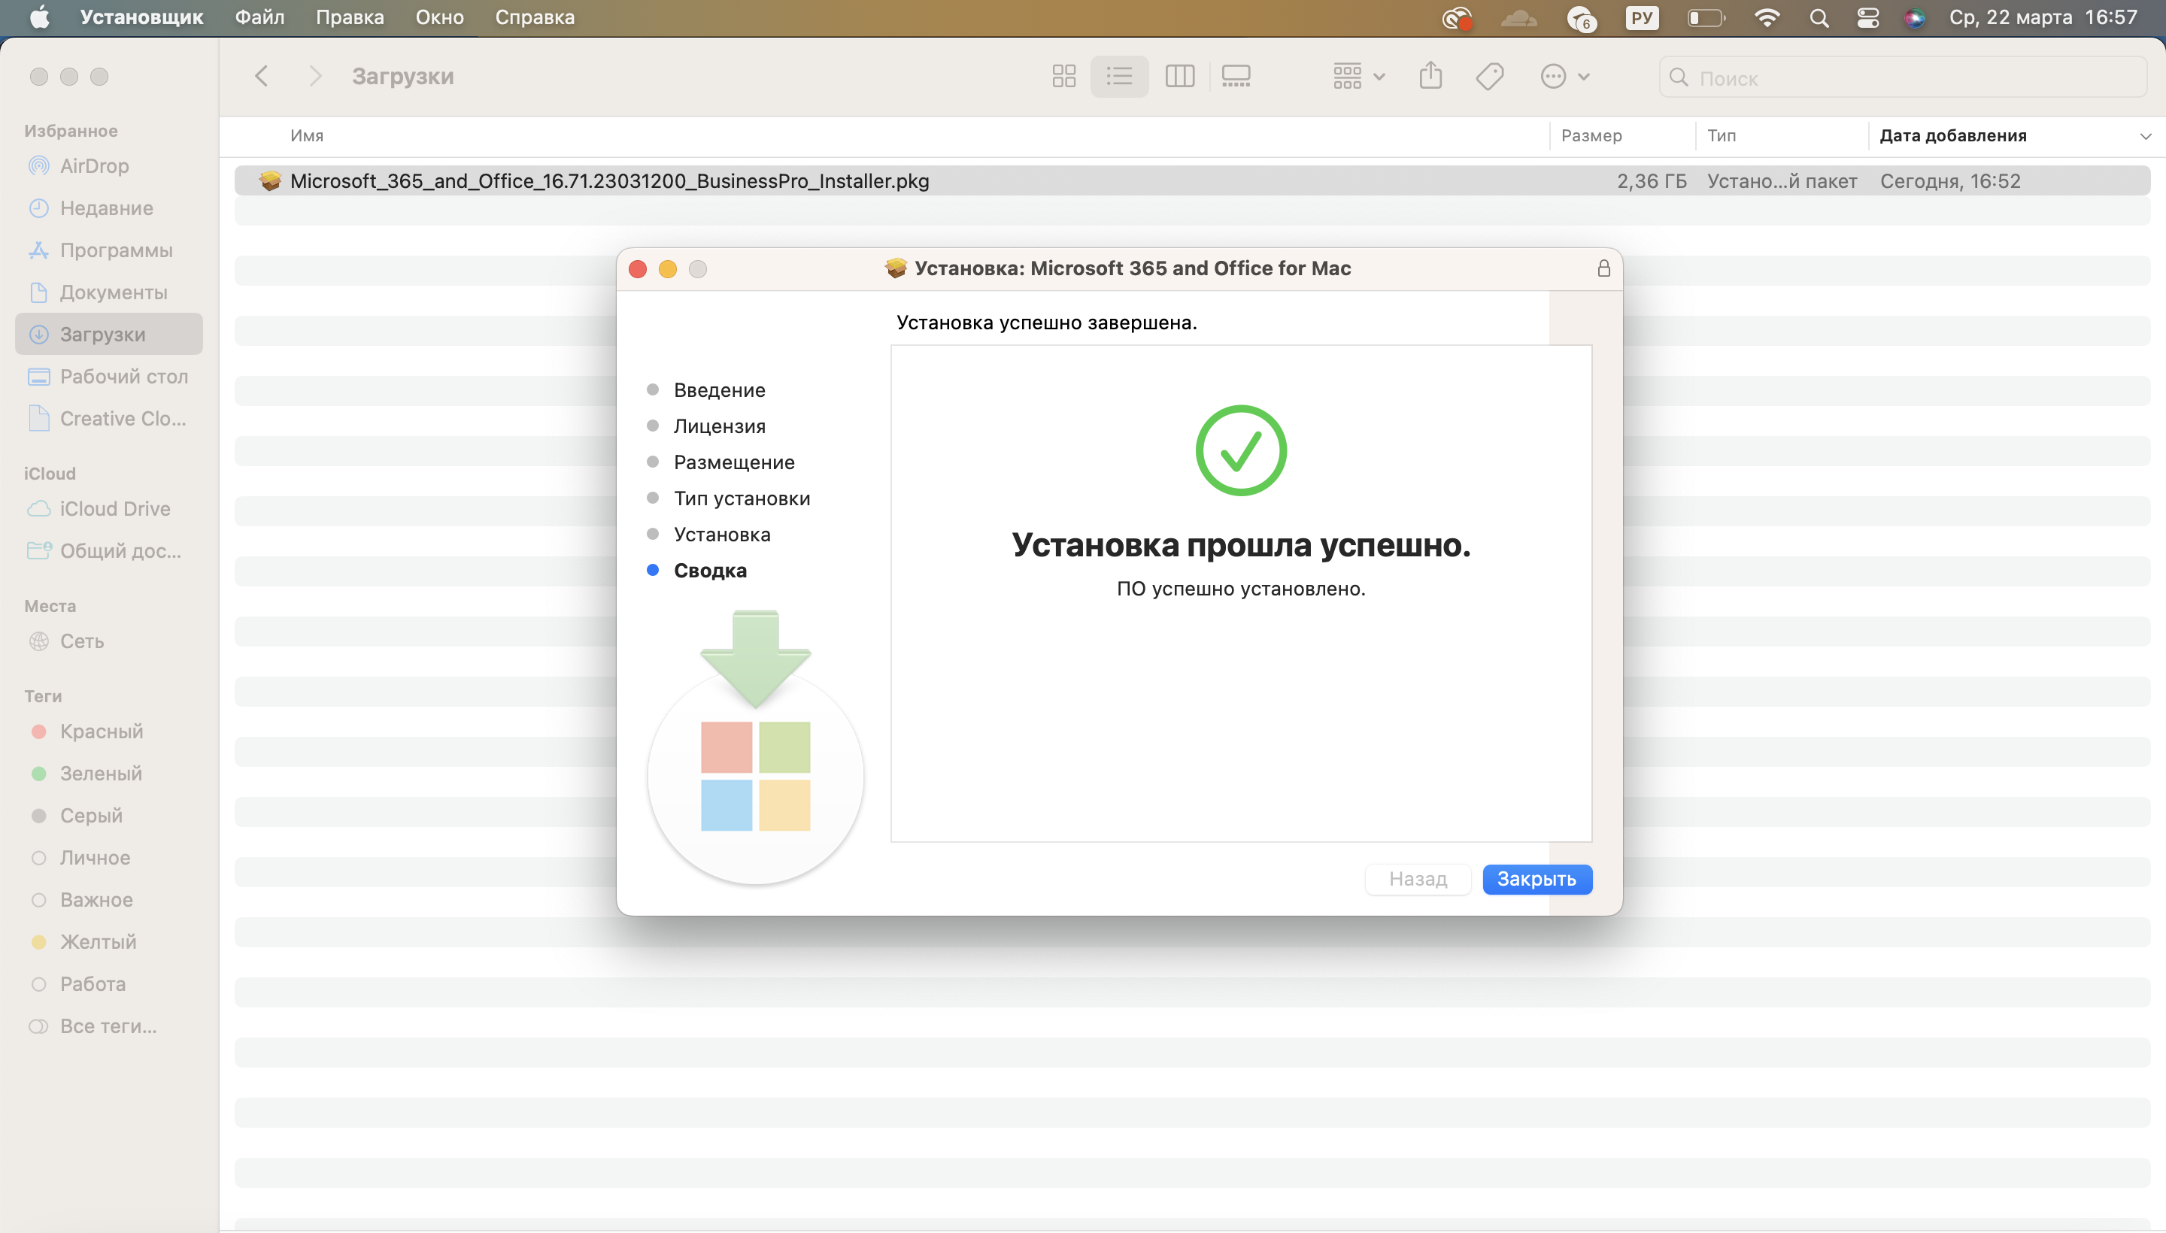The height and width of the screenshot is (1233, 2166).
Task: Click the Назад button in installer
Action: click(x=1416, y=879)
